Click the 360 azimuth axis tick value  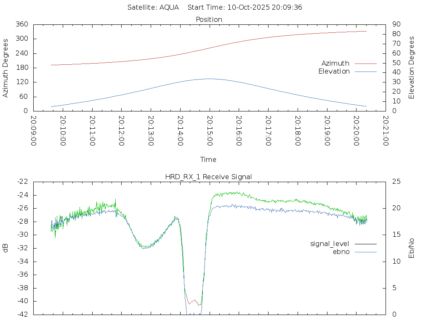click(22, 24)
